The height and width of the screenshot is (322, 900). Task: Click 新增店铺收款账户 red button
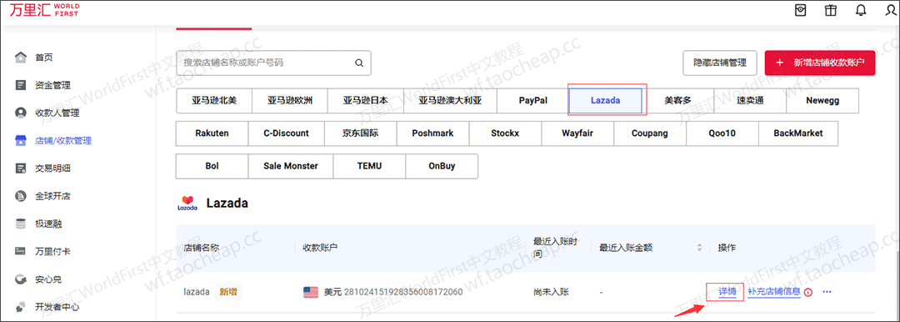820,63
